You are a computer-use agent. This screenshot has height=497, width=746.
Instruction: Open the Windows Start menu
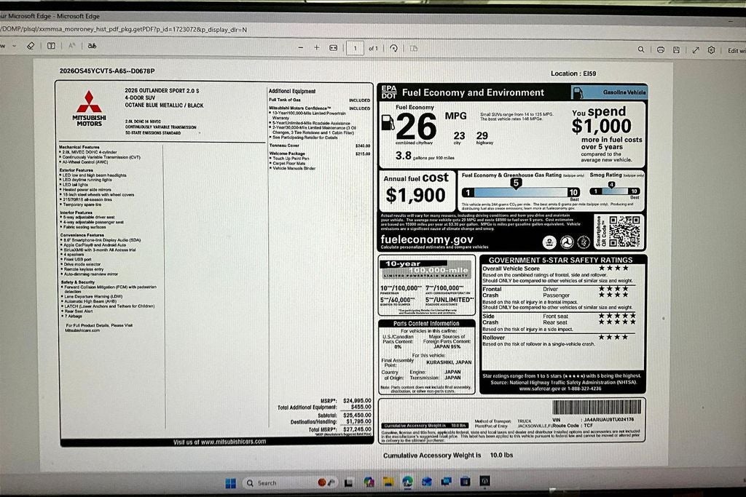(231, 483)
